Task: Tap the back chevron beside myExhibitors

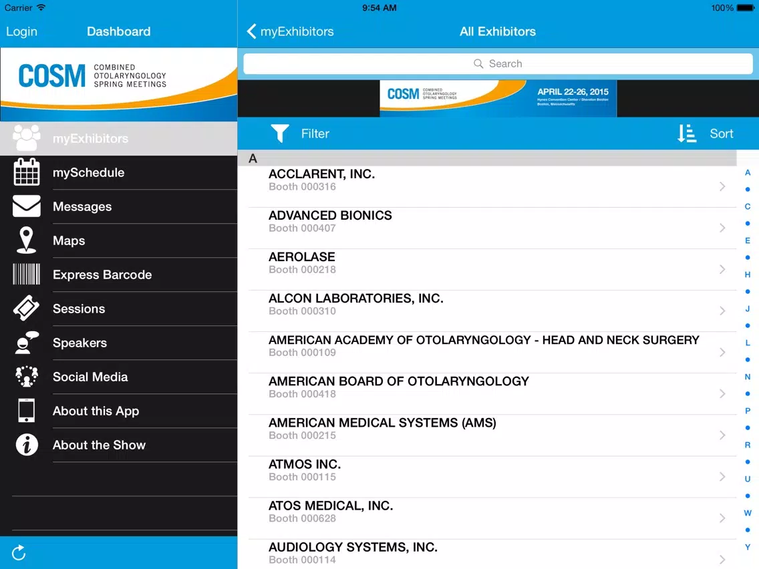Action: pyautogui.click(x=251, y=31)
